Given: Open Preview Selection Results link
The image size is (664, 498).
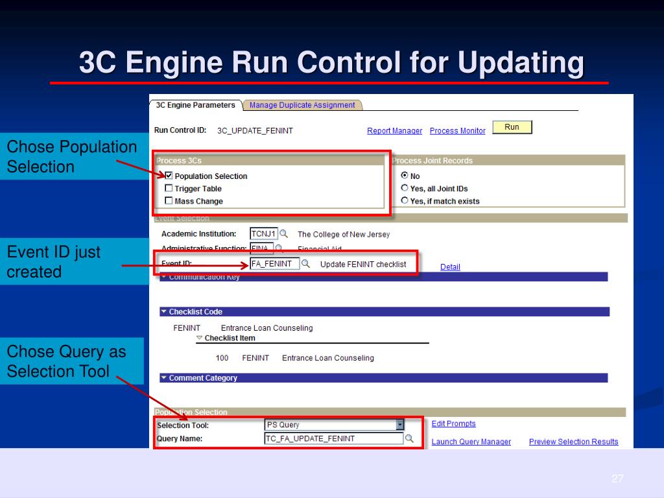Looking at the screenshot, I should (573, 442).
